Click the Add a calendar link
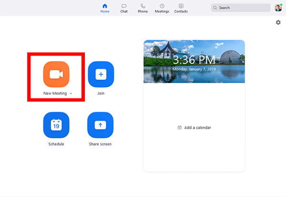286x197 pixels. tap(194, 127)
